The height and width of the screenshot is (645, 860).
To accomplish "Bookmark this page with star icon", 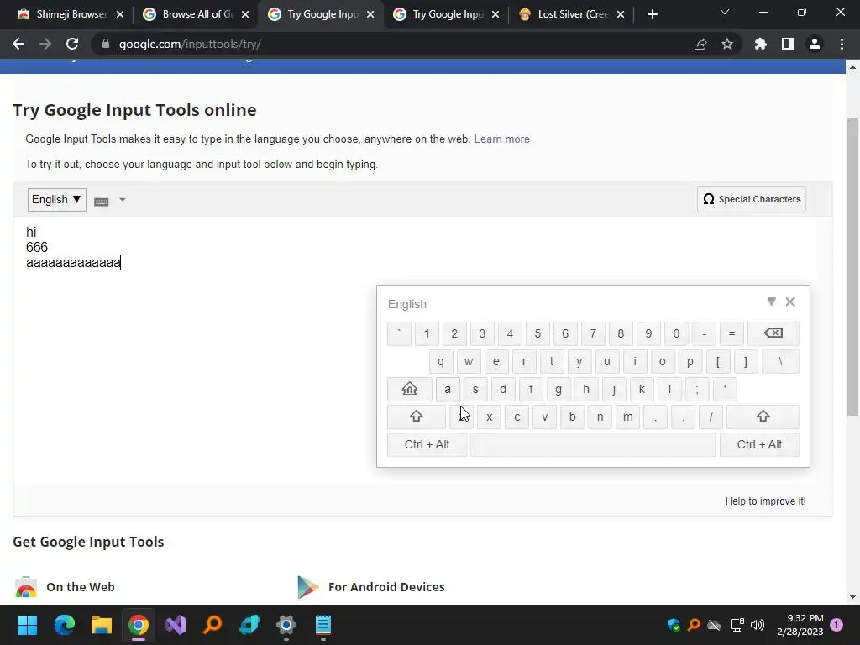I will pyautogui.click(x=727, y=44).
